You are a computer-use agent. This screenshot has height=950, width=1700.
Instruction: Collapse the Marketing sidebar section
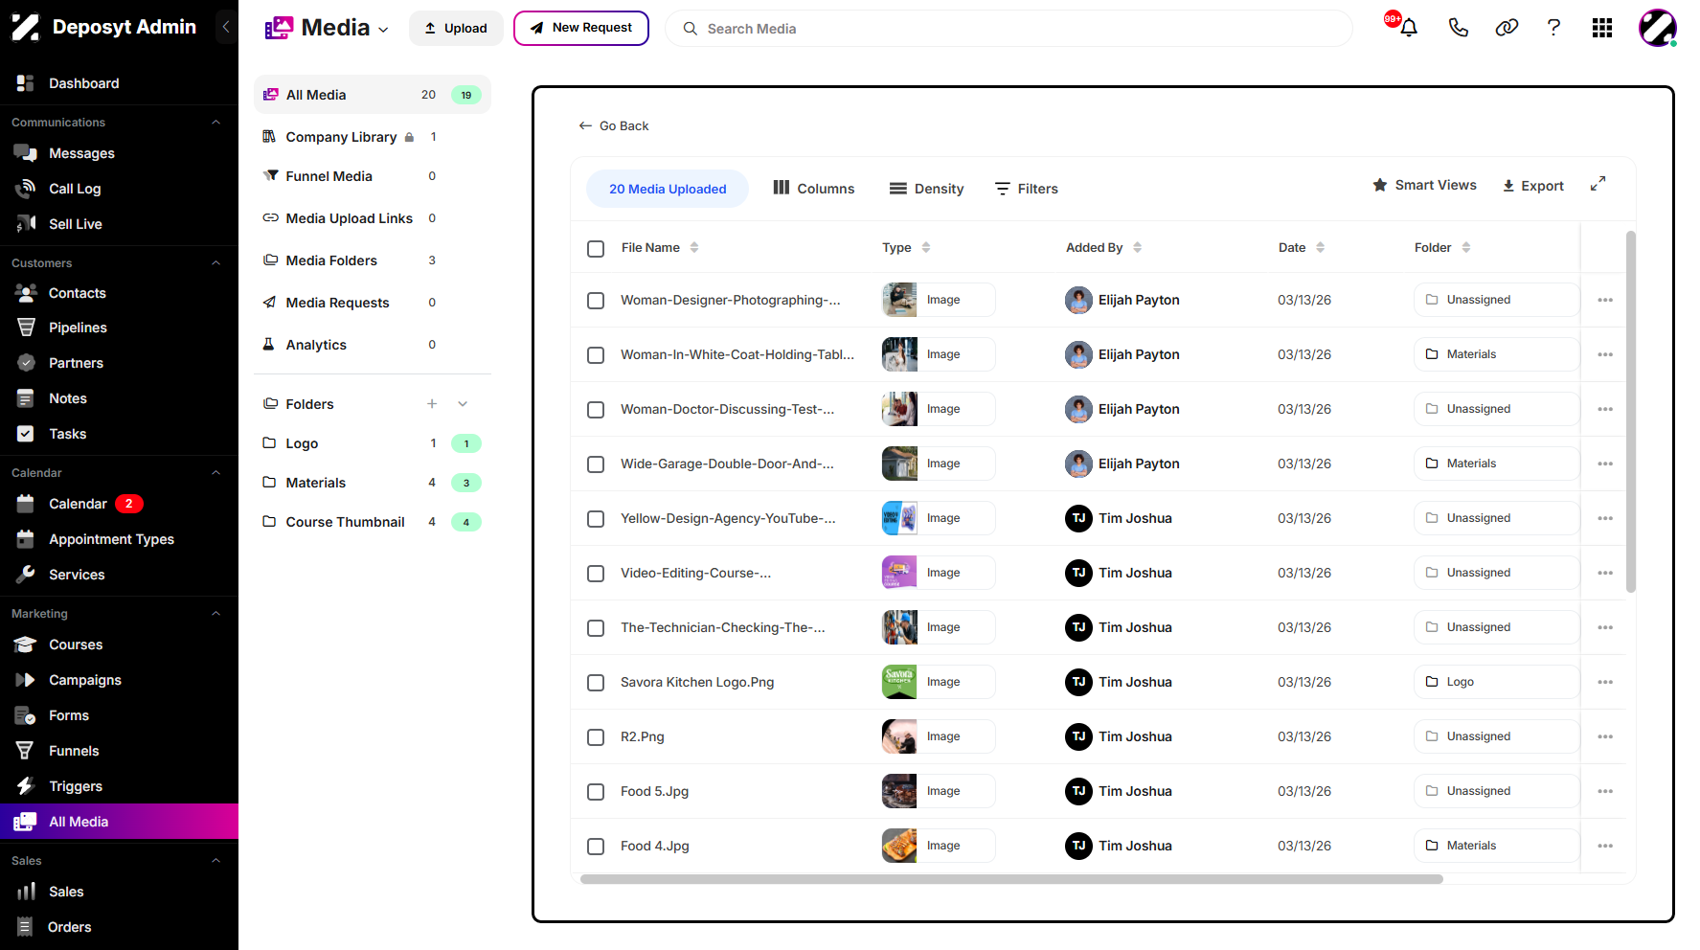(x=215, y=614)
